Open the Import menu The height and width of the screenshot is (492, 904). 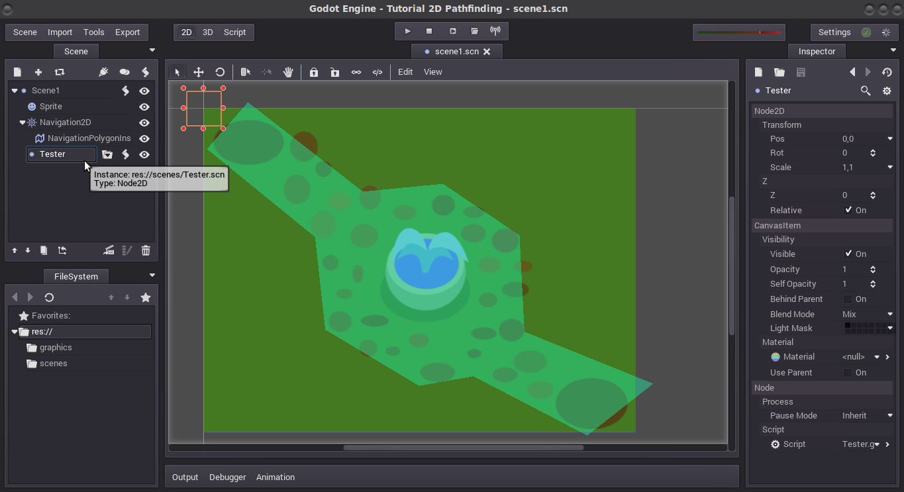coord(60,32)
